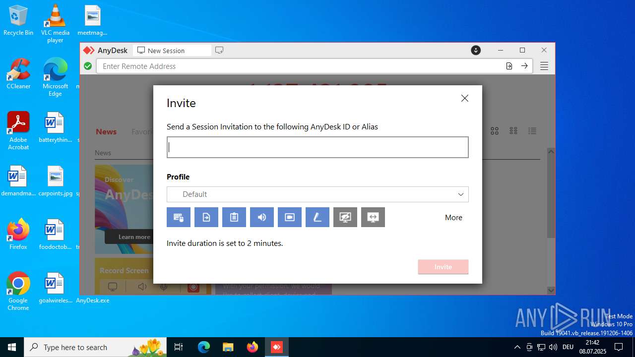This screenshot has width=635, height=357.
Task: Click More permissions link
Action: point(453,217)
